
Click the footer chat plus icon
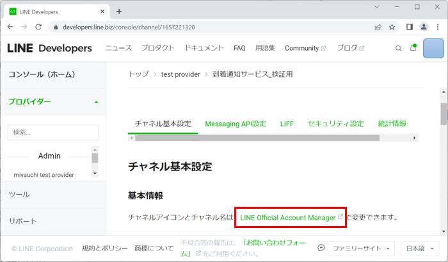click(321, 248)
